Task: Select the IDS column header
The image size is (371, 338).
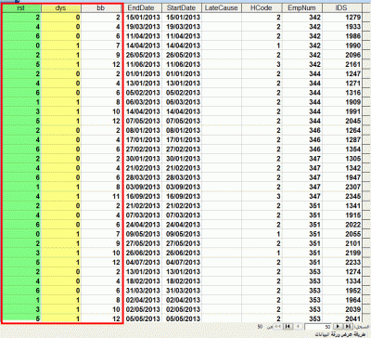Action: pyautogui.click(x=341, y=8)
